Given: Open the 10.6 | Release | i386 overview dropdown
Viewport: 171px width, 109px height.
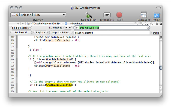Looking at the screenshot, I should pyautogui.click(x=38, y=15).
